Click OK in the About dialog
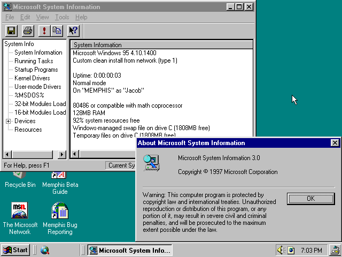 311,199
